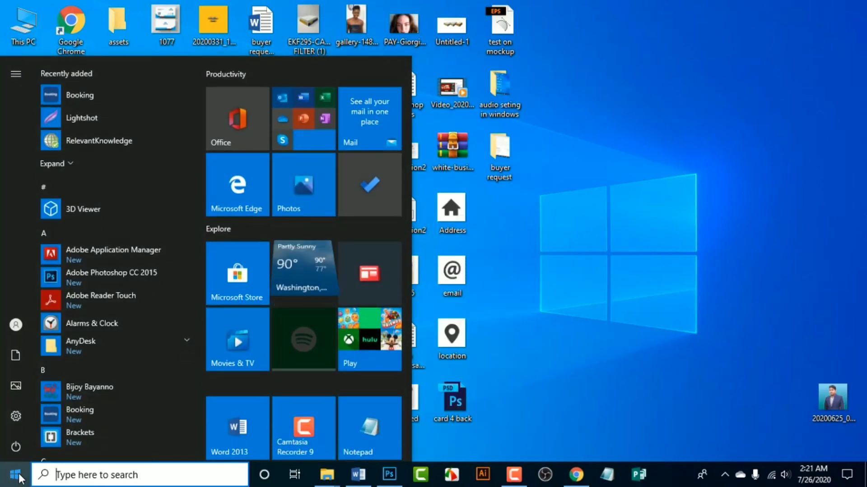The image size is (867, 487).
Task: Select 'card 4 back' PSD file
Action: click(452, 402)
